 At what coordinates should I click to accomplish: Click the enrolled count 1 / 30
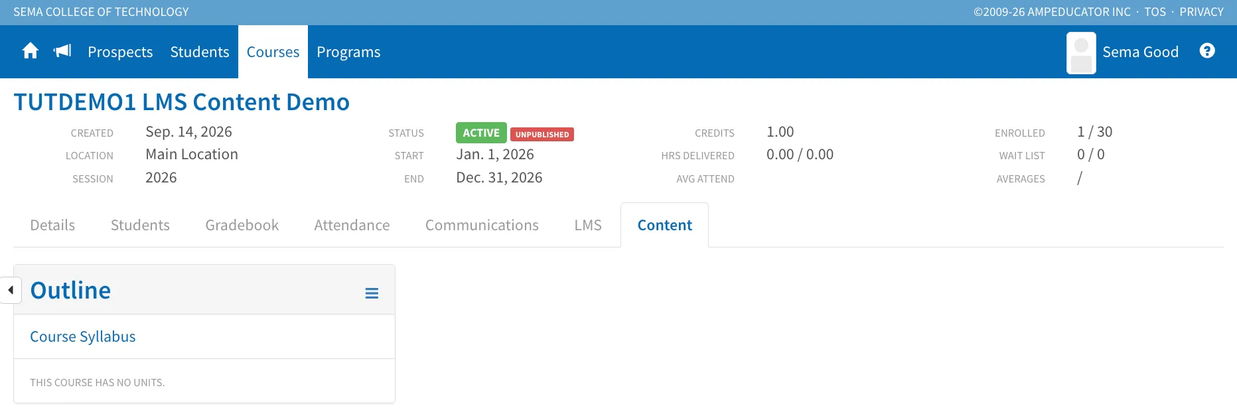(x=1094, y=131)
